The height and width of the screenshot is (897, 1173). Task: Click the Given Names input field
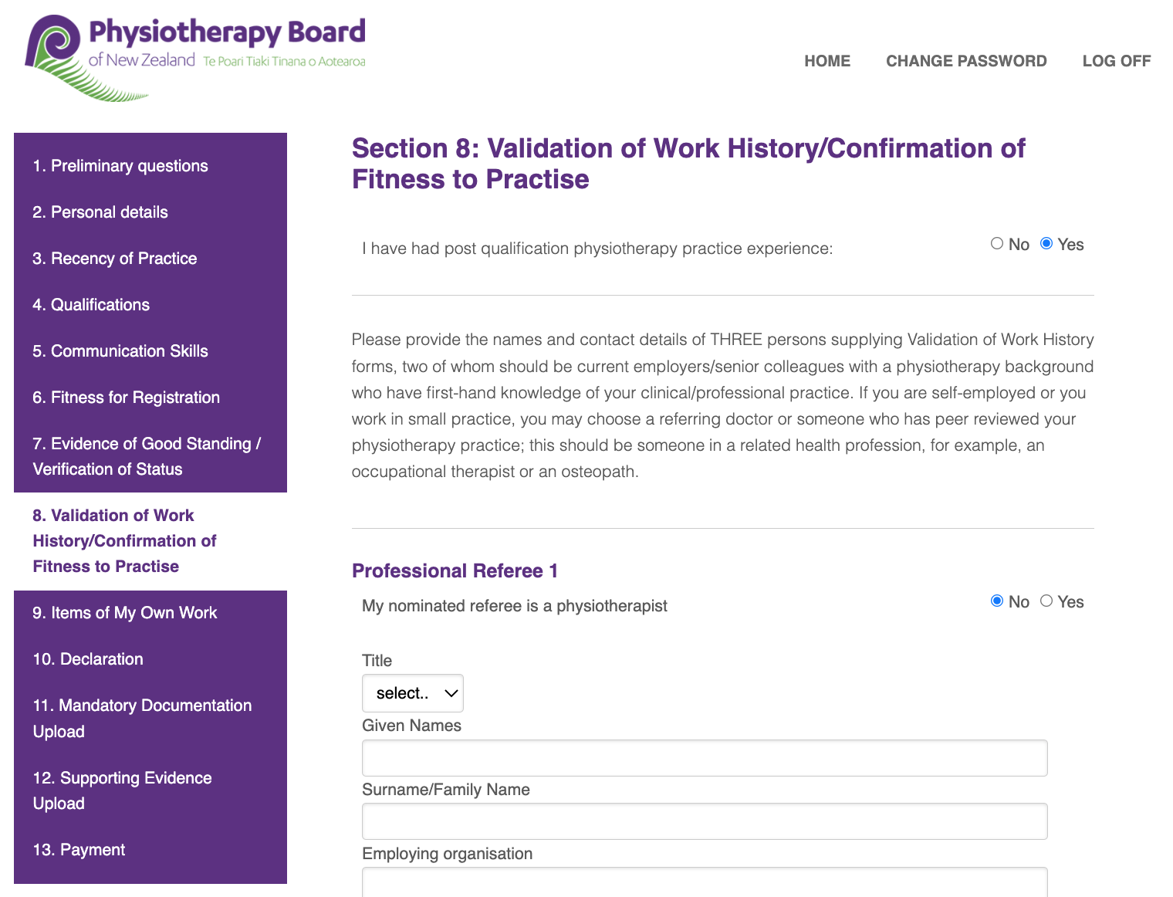pos(705,758)
